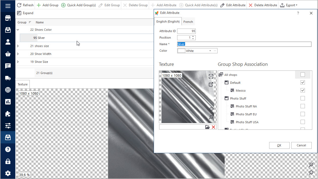Open the puzzle piece modules icon

coord(8,114)
